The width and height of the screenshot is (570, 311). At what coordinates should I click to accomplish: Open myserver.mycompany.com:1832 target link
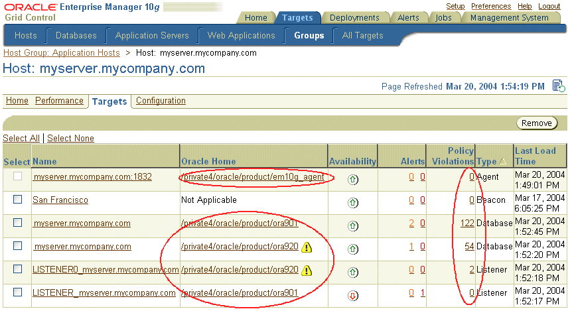pos(92,177)
